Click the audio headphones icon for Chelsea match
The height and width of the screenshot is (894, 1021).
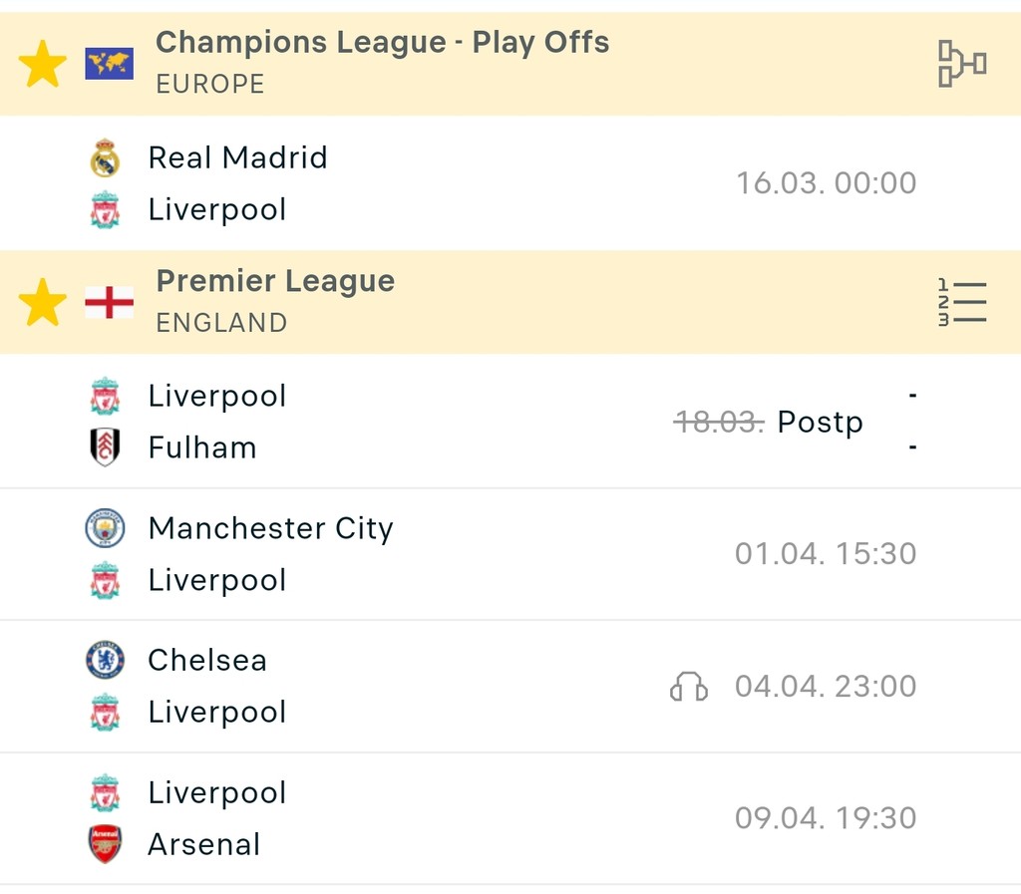point(688,687)
